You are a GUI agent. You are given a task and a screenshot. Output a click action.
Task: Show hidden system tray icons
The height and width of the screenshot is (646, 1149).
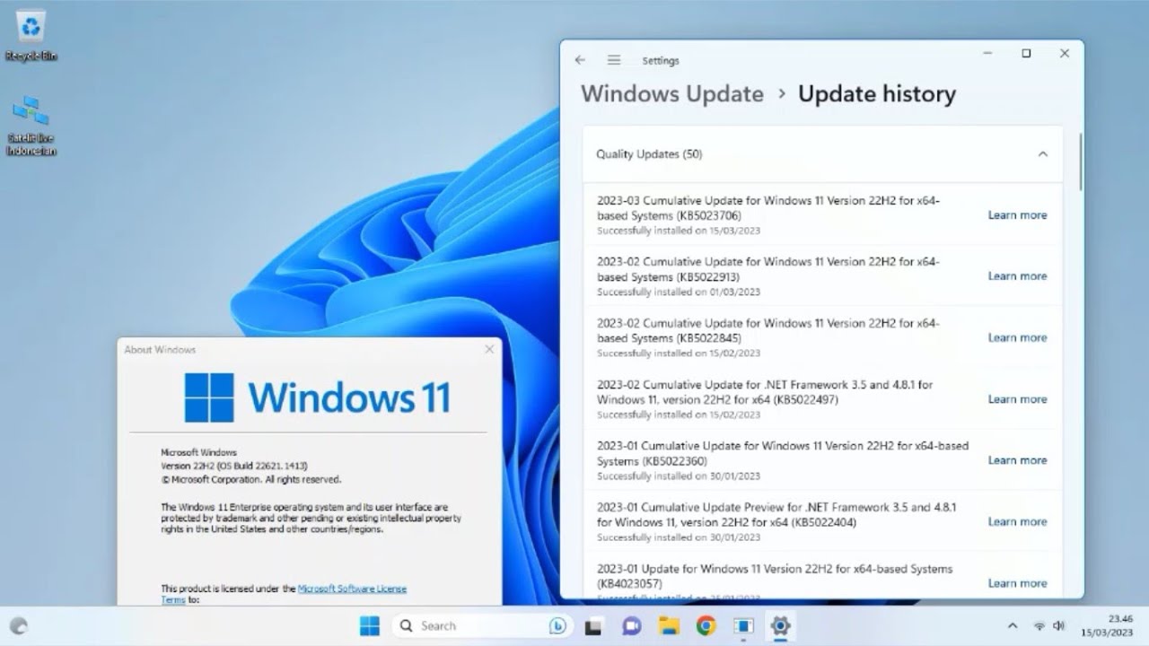[1013, 626]
